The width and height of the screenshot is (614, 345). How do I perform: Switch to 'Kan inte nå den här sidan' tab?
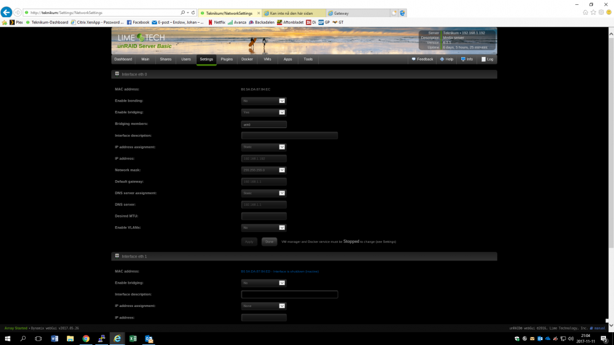[294, 13]
